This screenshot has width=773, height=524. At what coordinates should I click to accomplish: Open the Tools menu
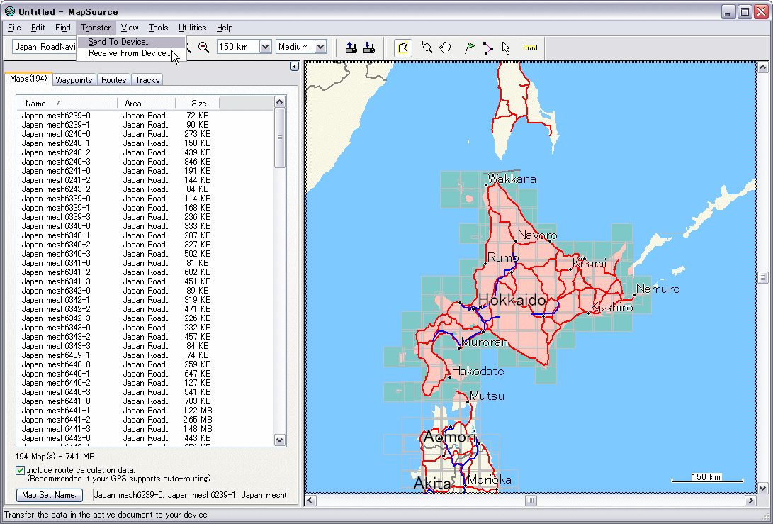[x=158, y=28]
